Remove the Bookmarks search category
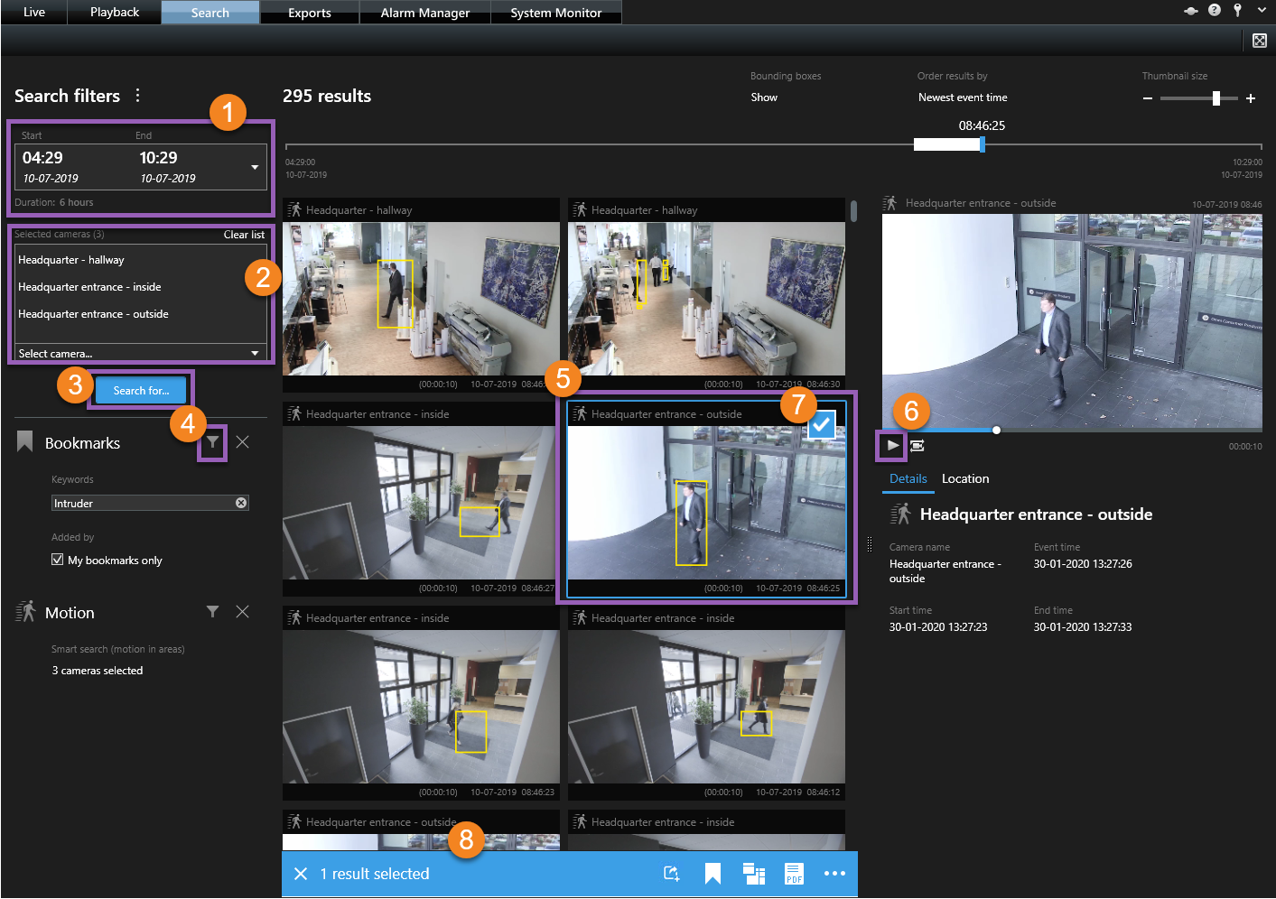The height and width of the screenshot is (899, 1276). coord(242,441)
